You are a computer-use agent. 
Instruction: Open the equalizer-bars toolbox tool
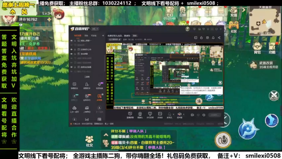[x=87, y=109]
